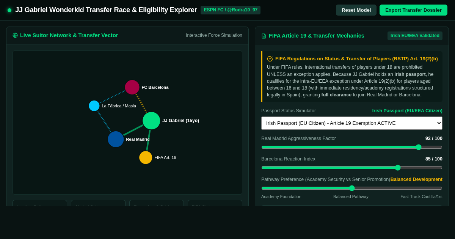Adjust the Barcelona Reaction Index slider

click(352, 168)
